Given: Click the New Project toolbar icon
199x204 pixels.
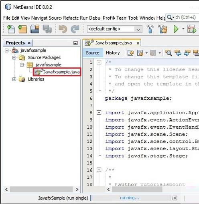Looking at the screenshot, I should pos(22,29).
